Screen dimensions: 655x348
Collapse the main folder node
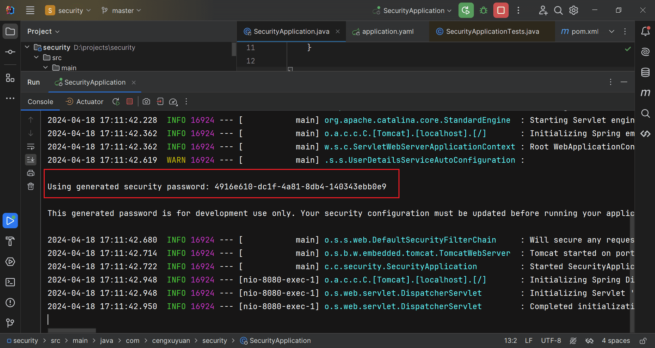(45, 68)
